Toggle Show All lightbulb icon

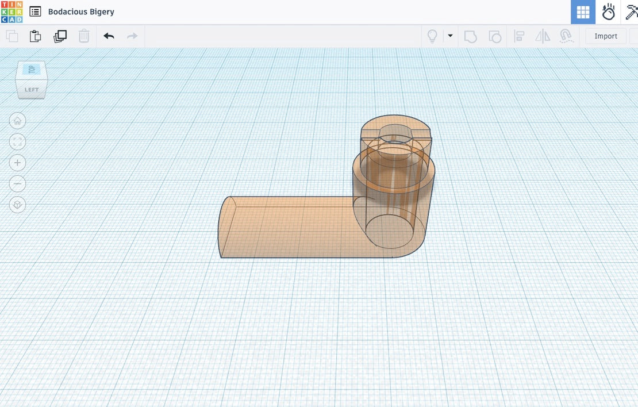[x=432, y=36]
